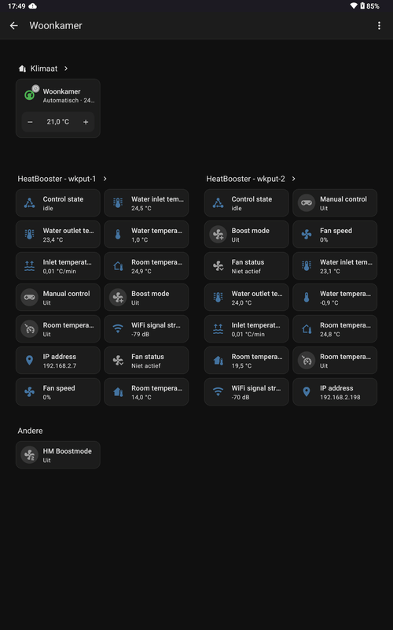Click the wkput-1 Inlet temperature rate icon
This screenshot has height=630, width=393.
[29, 266]
